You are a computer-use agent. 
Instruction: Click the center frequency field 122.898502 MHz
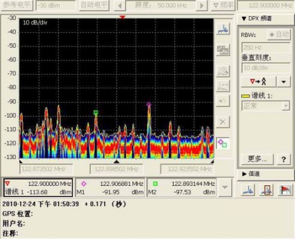[116, 169]
